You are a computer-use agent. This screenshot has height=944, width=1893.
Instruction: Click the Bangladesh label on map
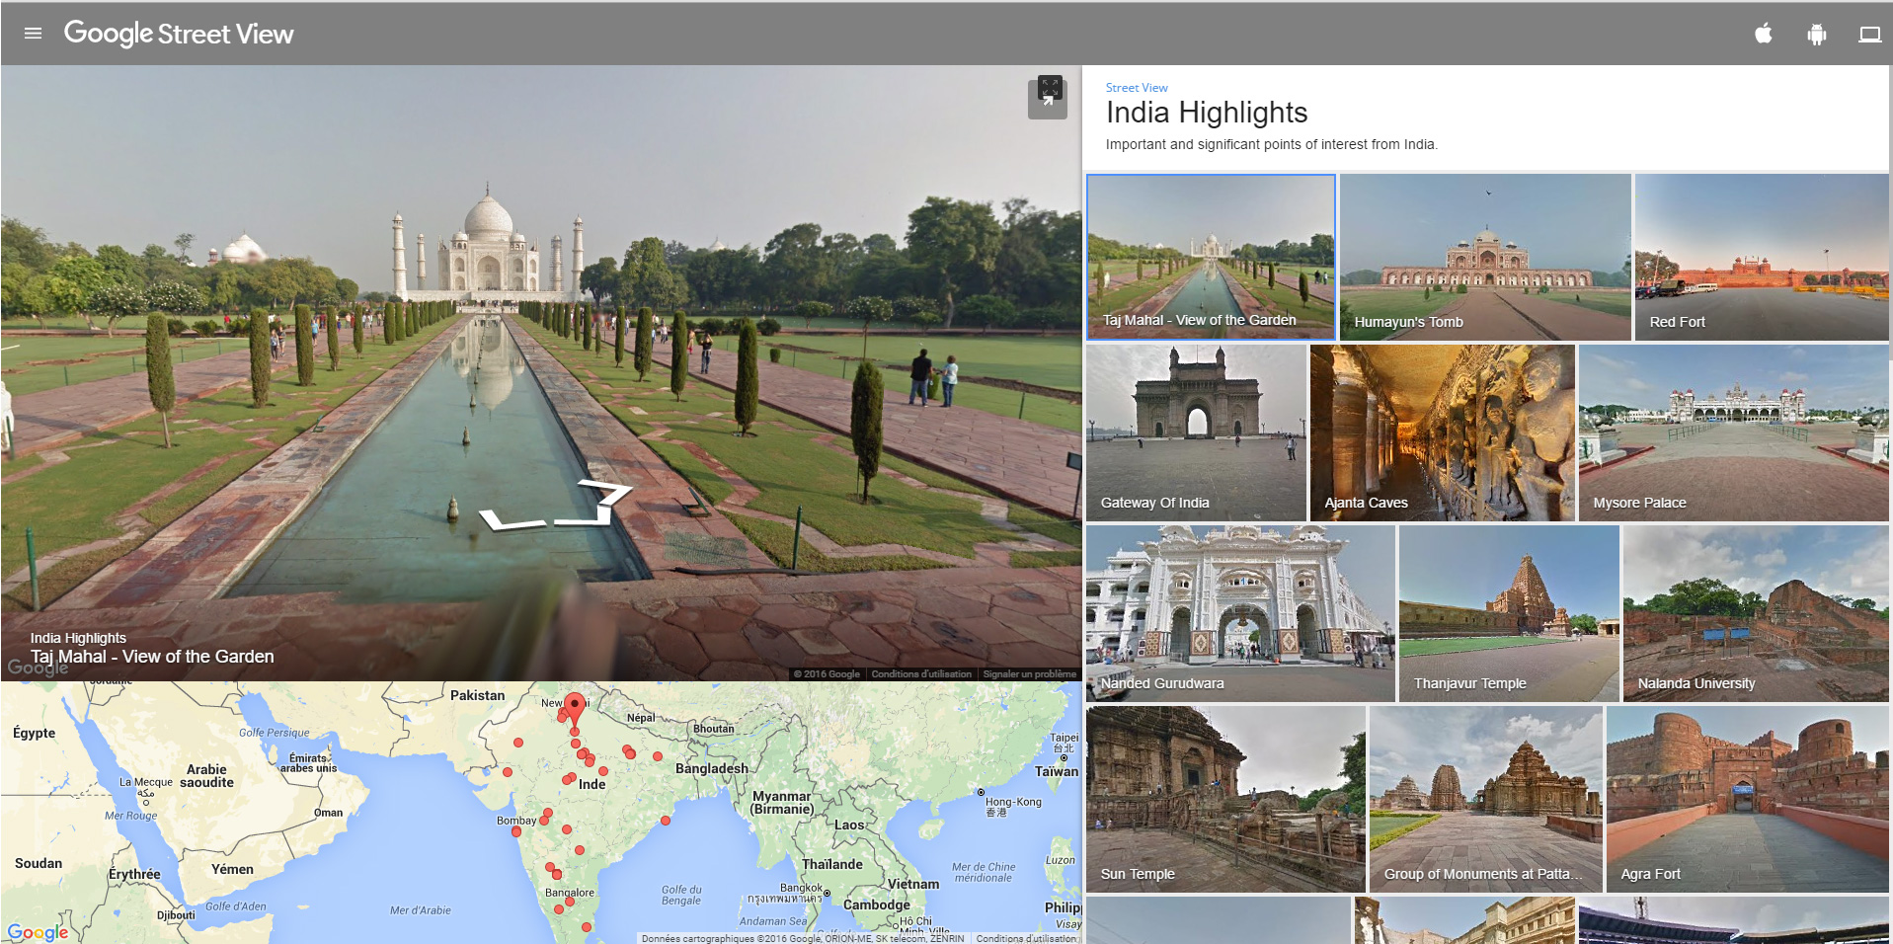(712, 768)
